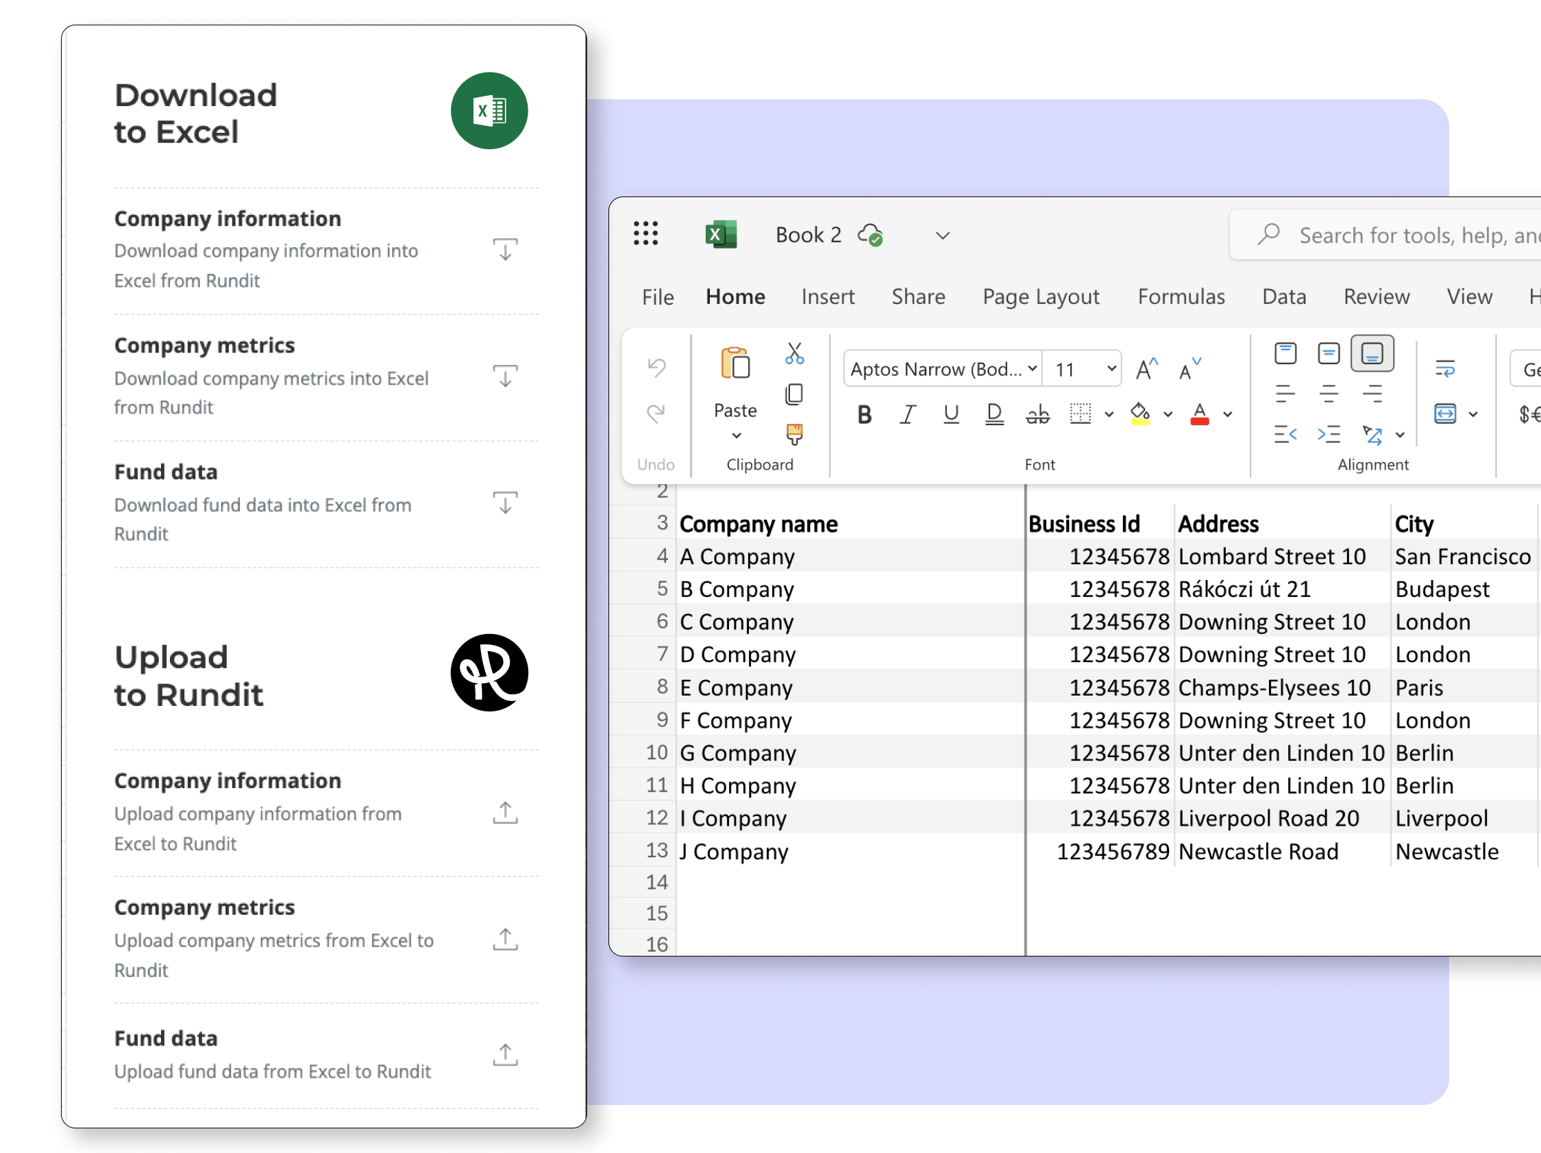Click the Book 2 file name
Screen dimensions: 1541x1153
click(808, 235)
